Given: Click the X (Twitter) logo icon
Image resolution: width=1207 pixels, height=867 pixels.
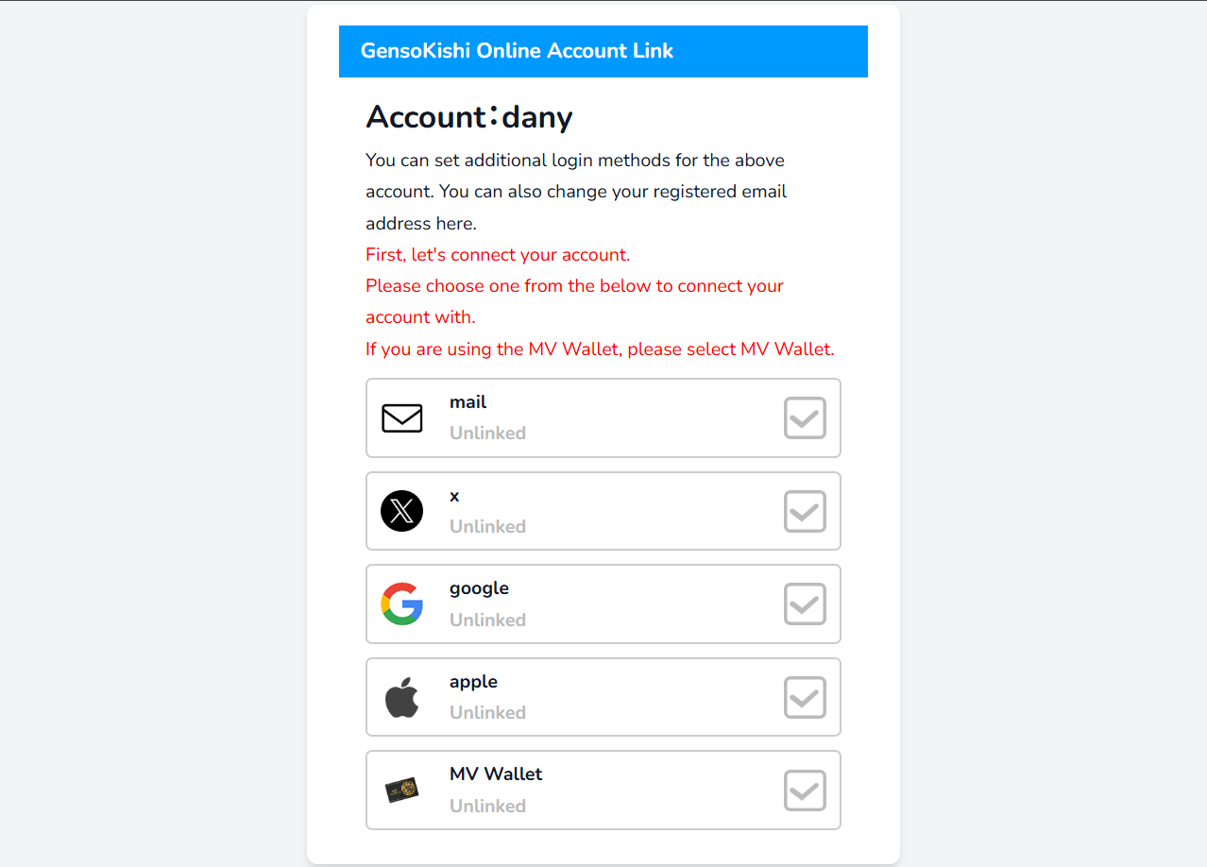Looking at the screenshot, I should click(x=402, y=511).
